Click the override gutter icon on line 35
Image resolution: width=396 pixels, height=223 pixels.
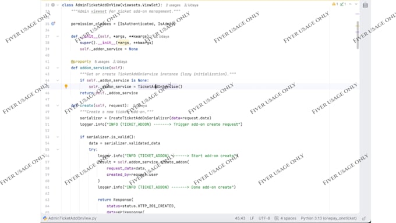coord(53,24)
